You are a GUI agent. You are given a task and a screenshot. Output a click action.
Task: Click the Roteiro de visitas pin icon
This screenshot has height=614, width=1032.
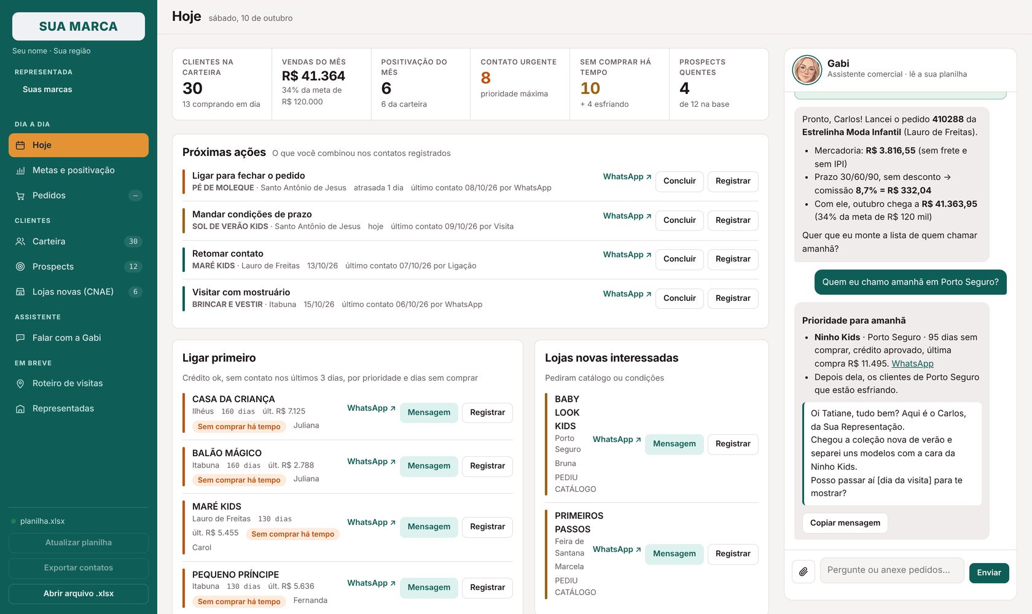20,384
